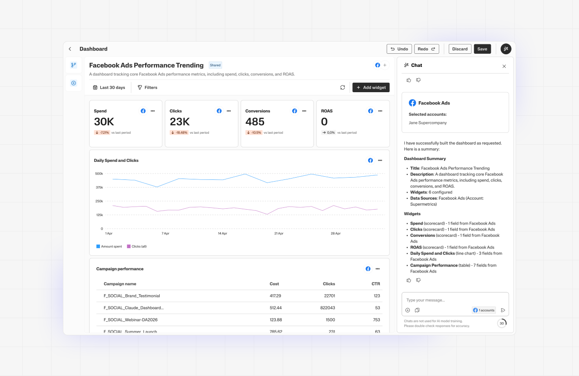The width and height of the screenshot is (579, 376).
Task: Click the Facebook Ads Performance Trending title
Action: tap(146, 65)
